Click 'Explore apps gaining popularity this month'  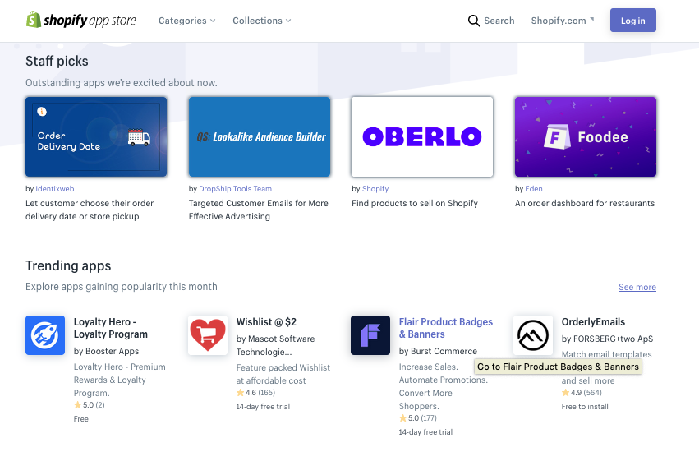122,286
